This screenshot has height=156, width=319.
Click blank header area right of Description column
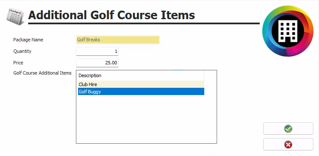pos(210,75)
